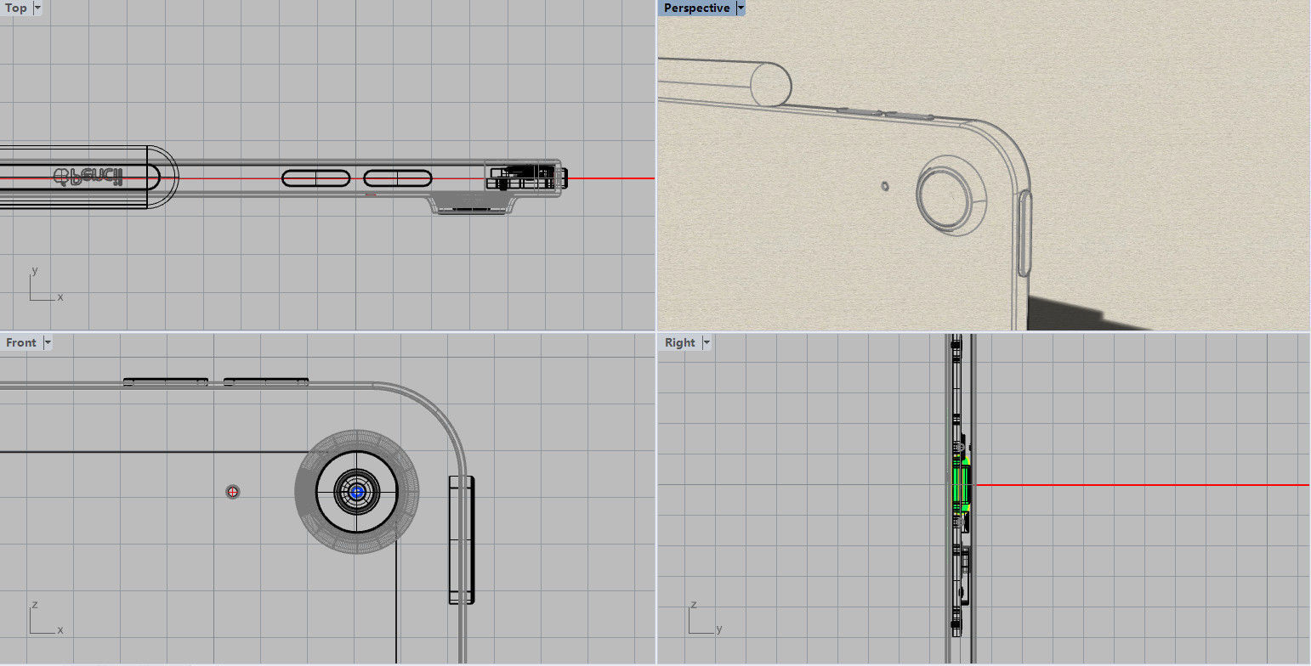Viewport: 1311px width, 666px height.
Task: Select the green highlighted part in Right view
Action: [961, 485]
